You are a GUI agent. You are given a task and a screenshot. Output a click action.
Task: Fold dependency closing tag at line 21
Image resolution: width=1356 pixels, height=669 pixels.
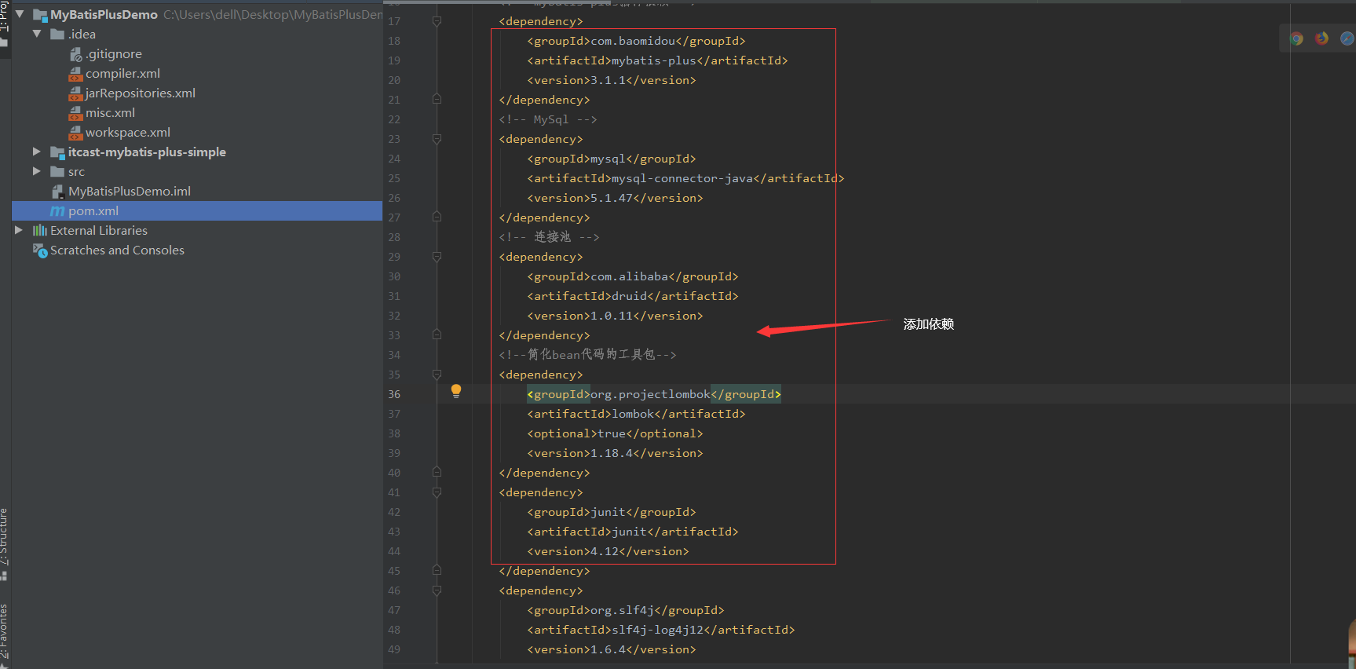437,100
